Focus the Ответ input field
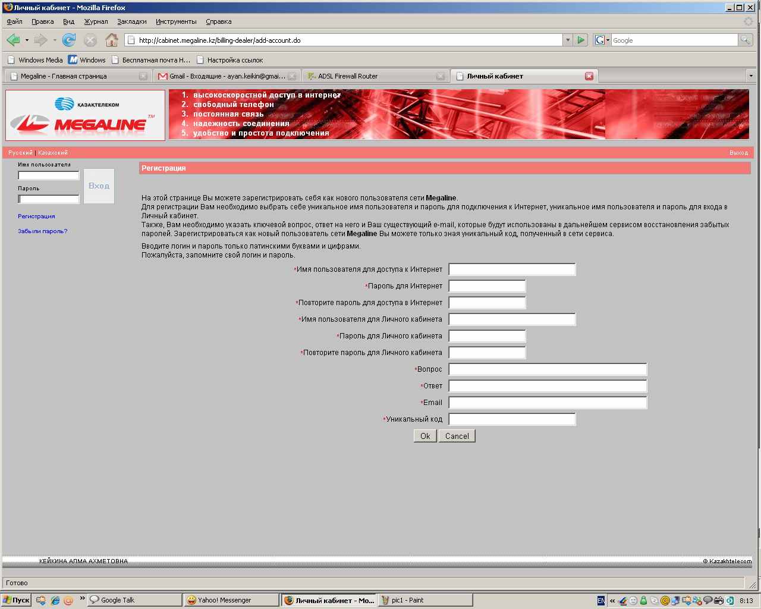This screenshot has width=761, height=609. [548, 386]
